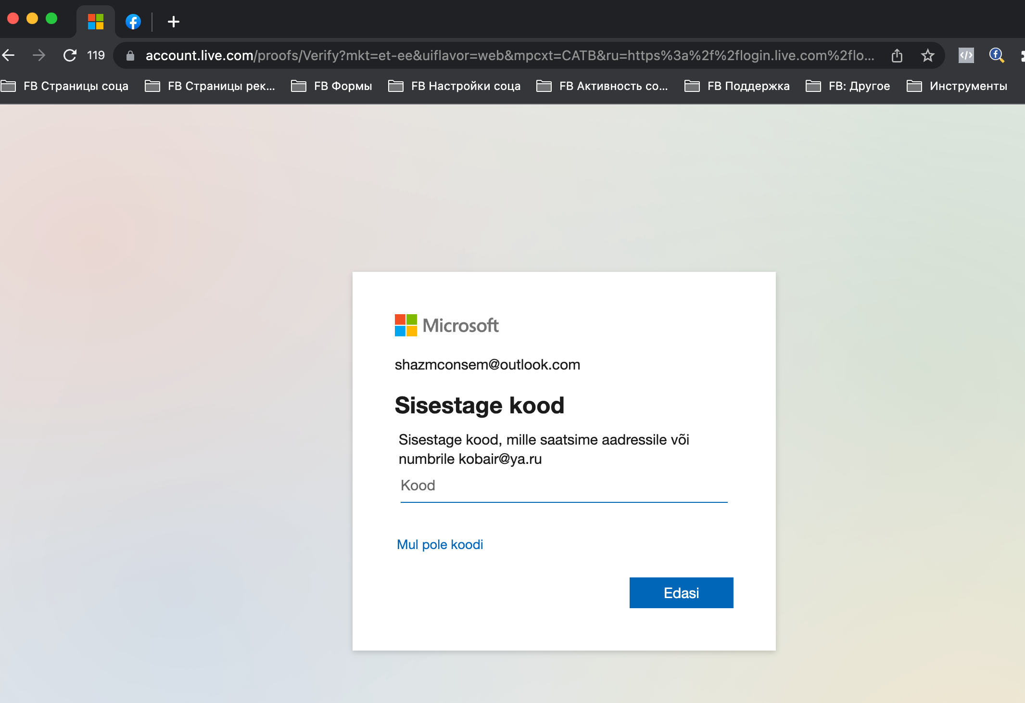Minimize the window with the yellow button
This screenshot has width=1025, height=703.
click(x=32, y=18)
